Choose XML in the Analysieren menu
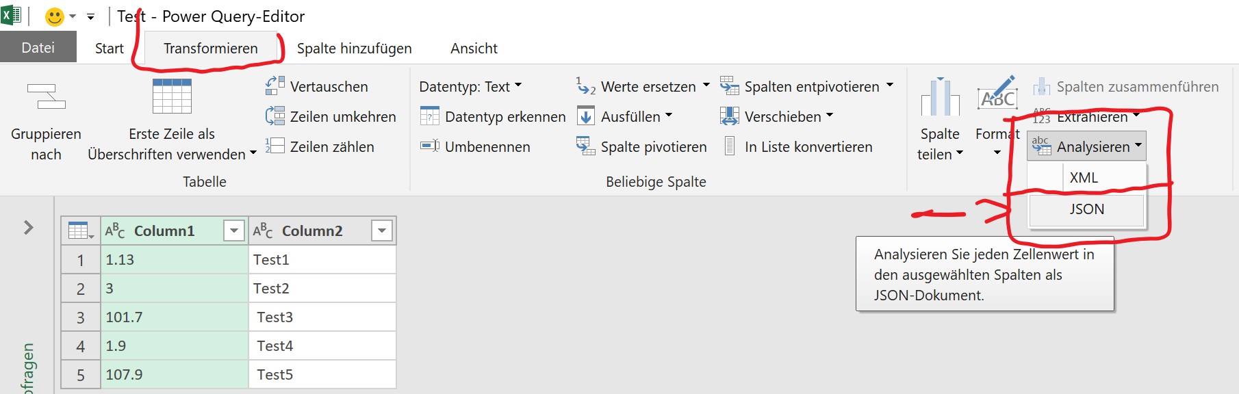Image resolution: width=1239 pixels, height=394 pixels. pyautogui.click(x=1084, y=178)
